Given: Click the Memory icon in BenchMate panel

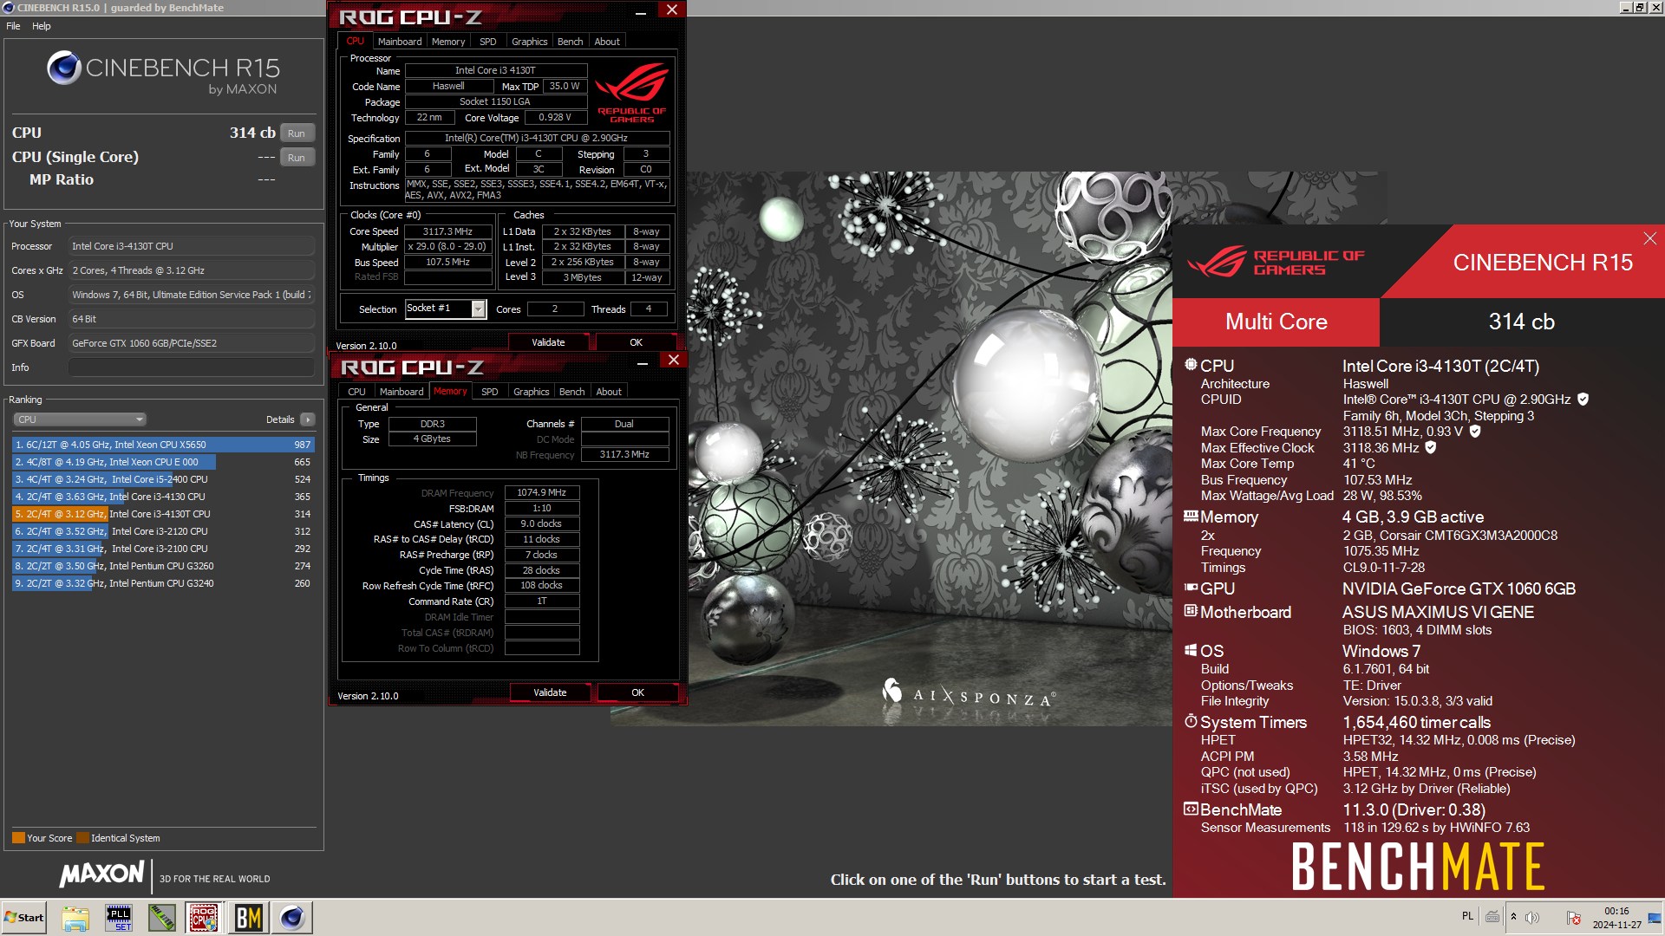Looking at the screenshot, I should [x=1191, y=516].
